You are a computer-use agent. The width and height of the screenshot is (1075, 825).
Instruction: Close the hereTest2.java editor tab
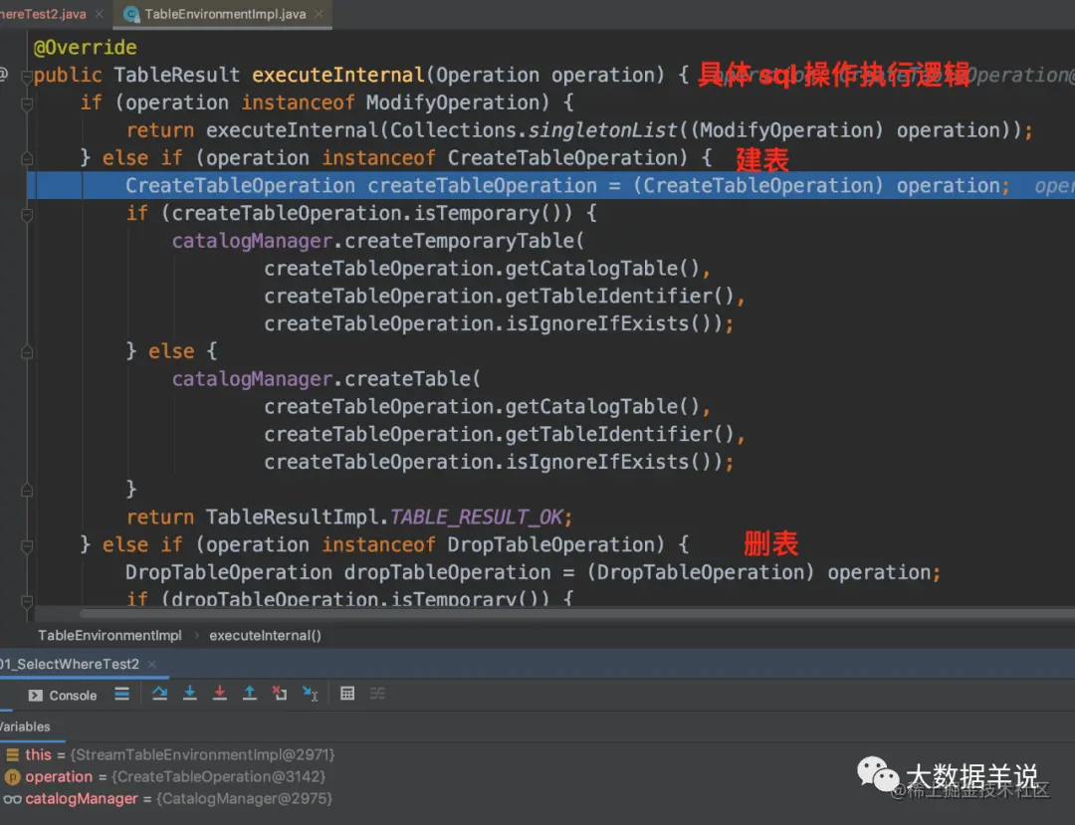[100, 14]
